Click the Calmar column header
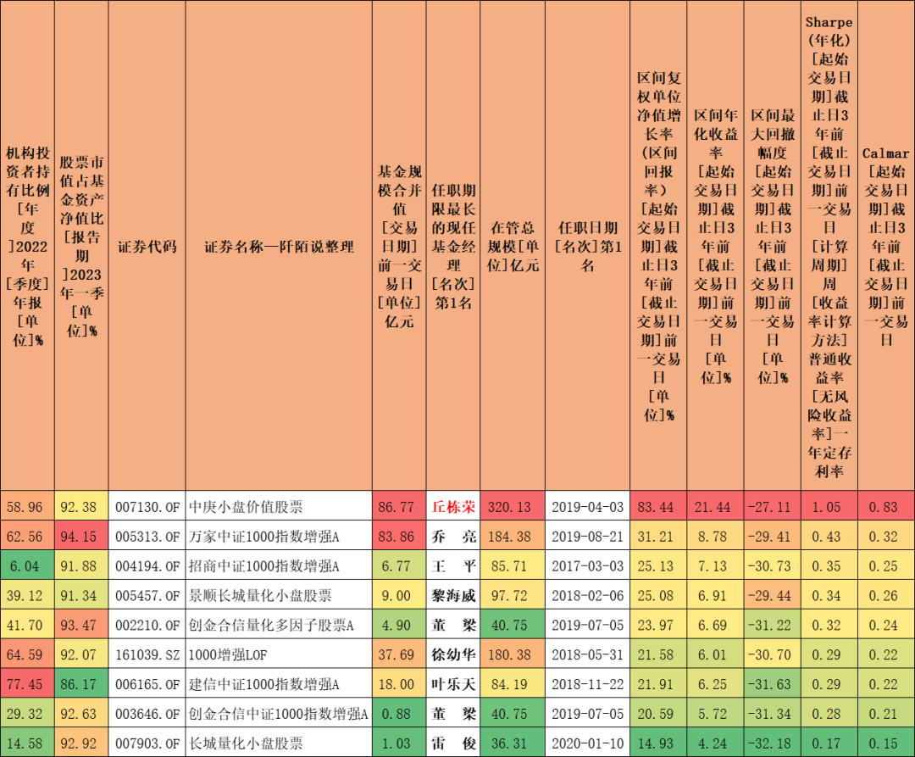Viewport: 915px width, 757px height. pyautogui.click(x=886, y=245)
